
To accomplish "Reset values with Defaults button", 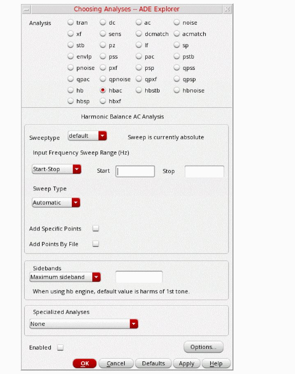I will pos(153,363).
